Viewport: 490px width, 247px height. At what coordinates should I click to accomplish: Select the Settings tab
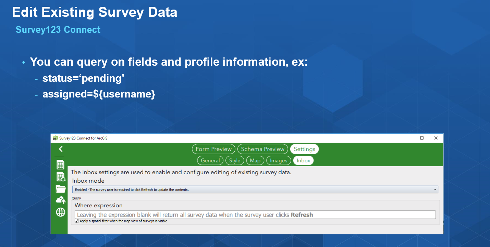tap(304, 149)
